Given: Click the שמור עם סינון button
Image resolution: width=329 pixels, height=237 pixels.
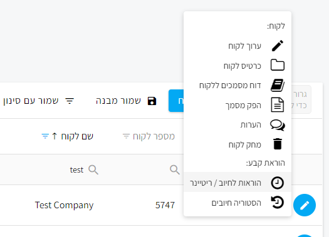Looking at the screenshot, I should (39, 101).
